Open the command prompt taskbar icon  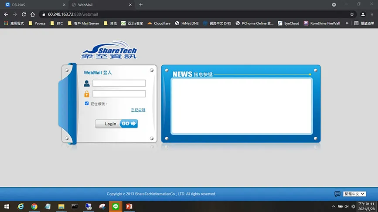point(75,206)
